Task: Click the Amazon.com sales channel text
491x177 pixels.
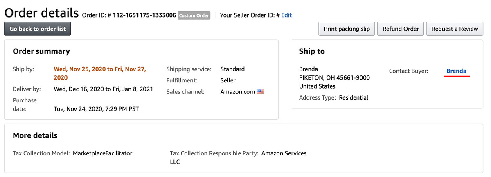Action: click(237, 92)
